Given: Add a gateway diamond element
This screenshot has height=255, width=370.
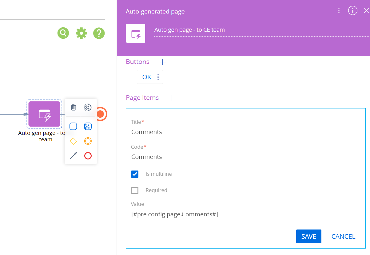Looking at the screenshot, I should (x=73, y=141).
